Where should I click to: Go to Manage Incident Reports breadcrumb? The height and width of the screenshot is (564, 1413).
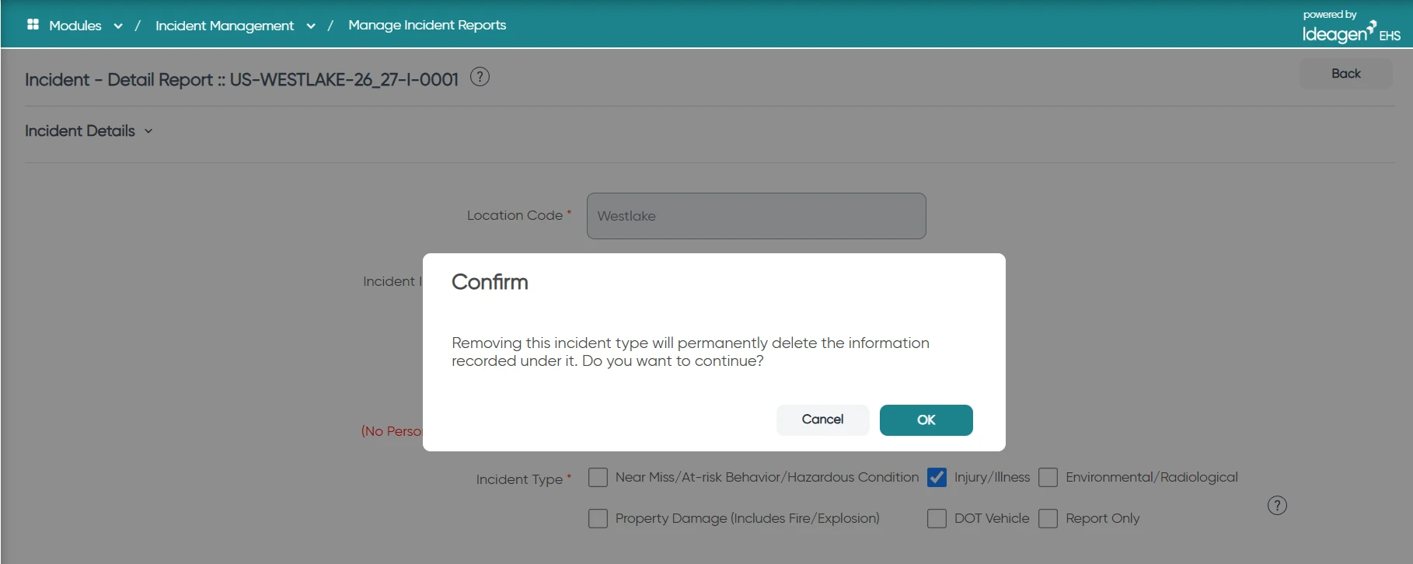pos(427,25)
